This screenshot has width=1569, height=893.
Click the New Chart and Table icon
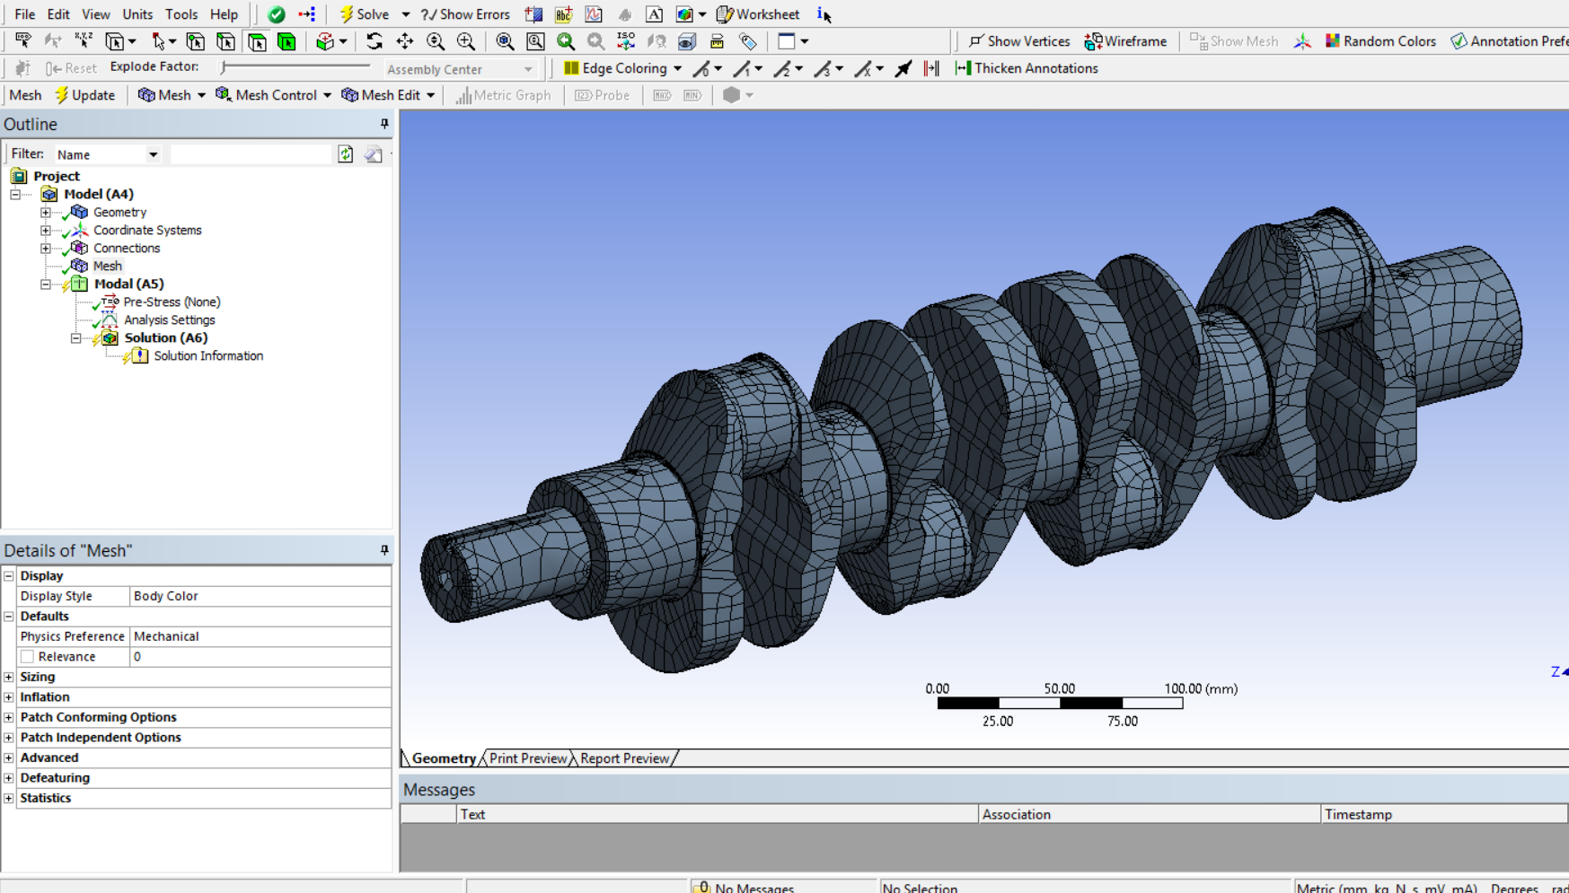click(x=594, y=14)
